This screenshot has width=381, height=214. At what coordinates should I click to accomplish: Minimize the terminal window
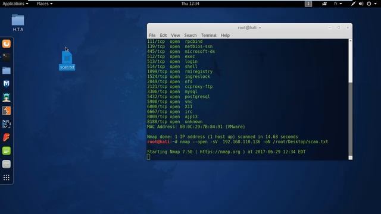click(330, 28)
